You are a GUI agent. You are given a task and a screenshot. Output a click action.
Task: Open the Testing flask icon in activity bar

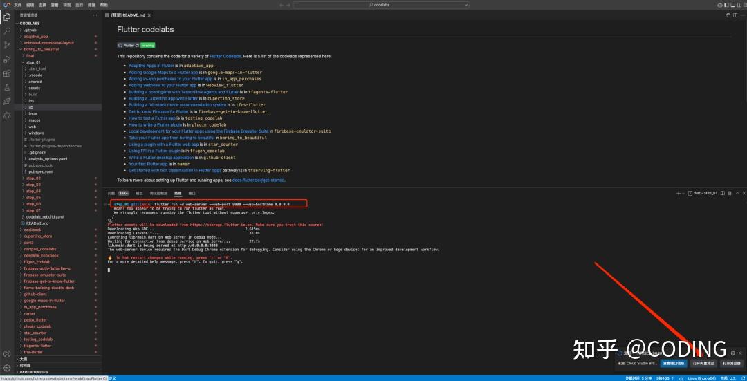(7, 88)
